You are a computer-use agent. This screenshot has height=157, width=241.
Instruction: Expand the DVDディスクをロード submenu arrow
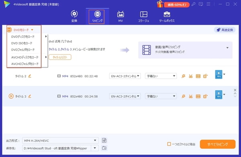46,37
